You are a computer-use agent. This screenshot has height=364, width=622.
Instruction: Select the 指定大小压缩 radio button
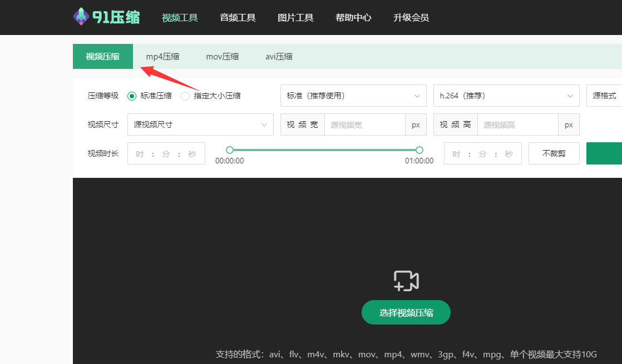(185, 96)
